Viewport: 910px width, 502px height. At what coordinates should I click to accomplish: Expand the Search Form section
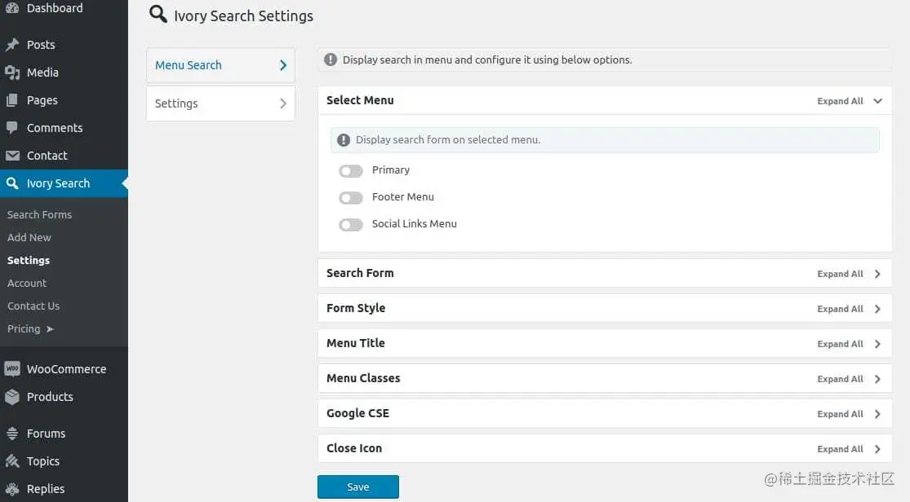877,274
